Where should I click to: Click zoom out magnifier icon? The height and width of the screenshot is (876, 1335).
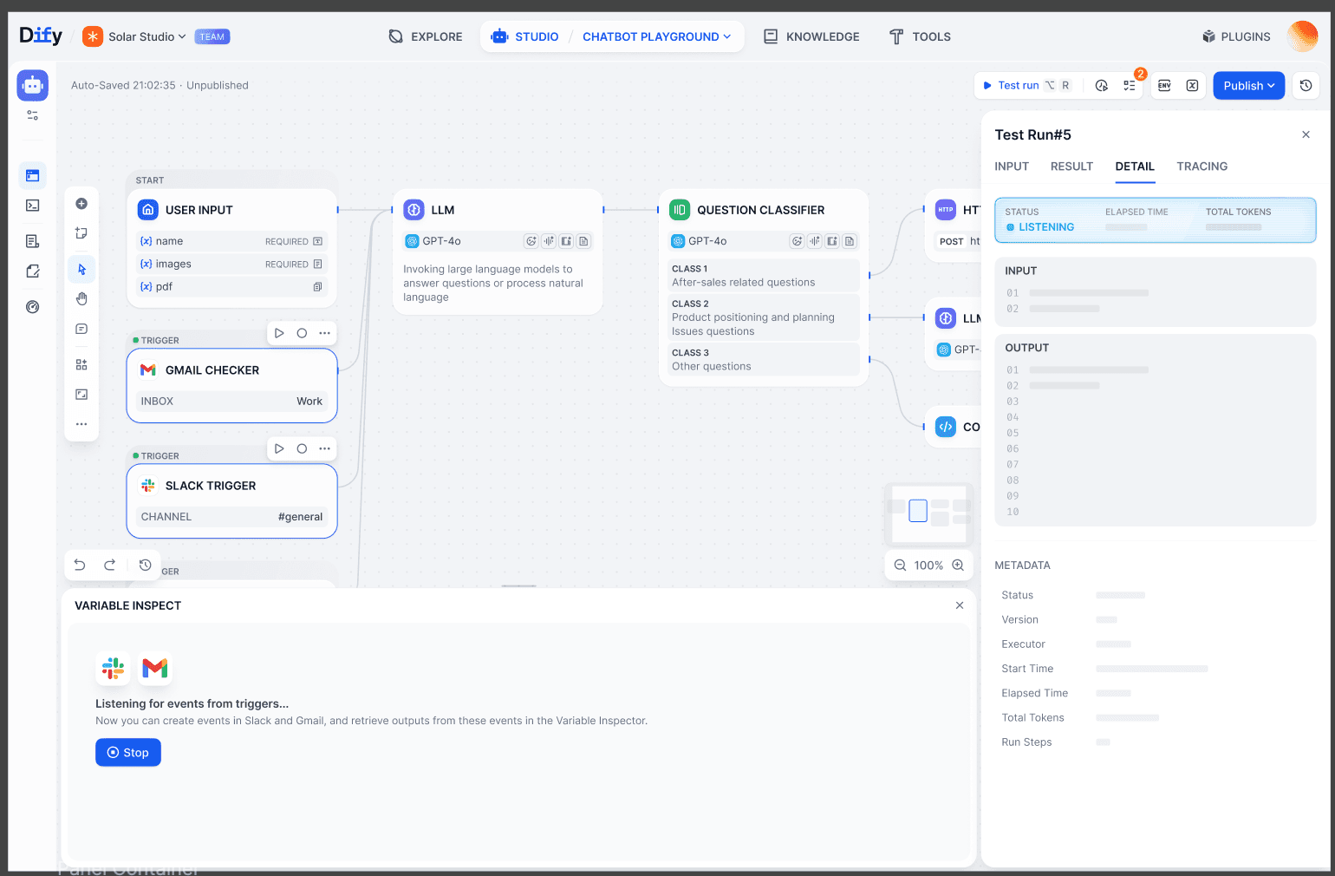click(x=900, y=565)
